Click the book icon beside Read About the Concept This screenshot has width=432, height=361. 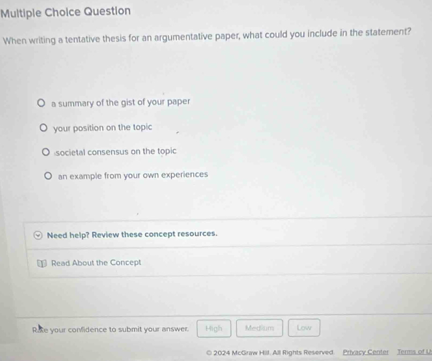pyautogui.click(x=42, y=263)
